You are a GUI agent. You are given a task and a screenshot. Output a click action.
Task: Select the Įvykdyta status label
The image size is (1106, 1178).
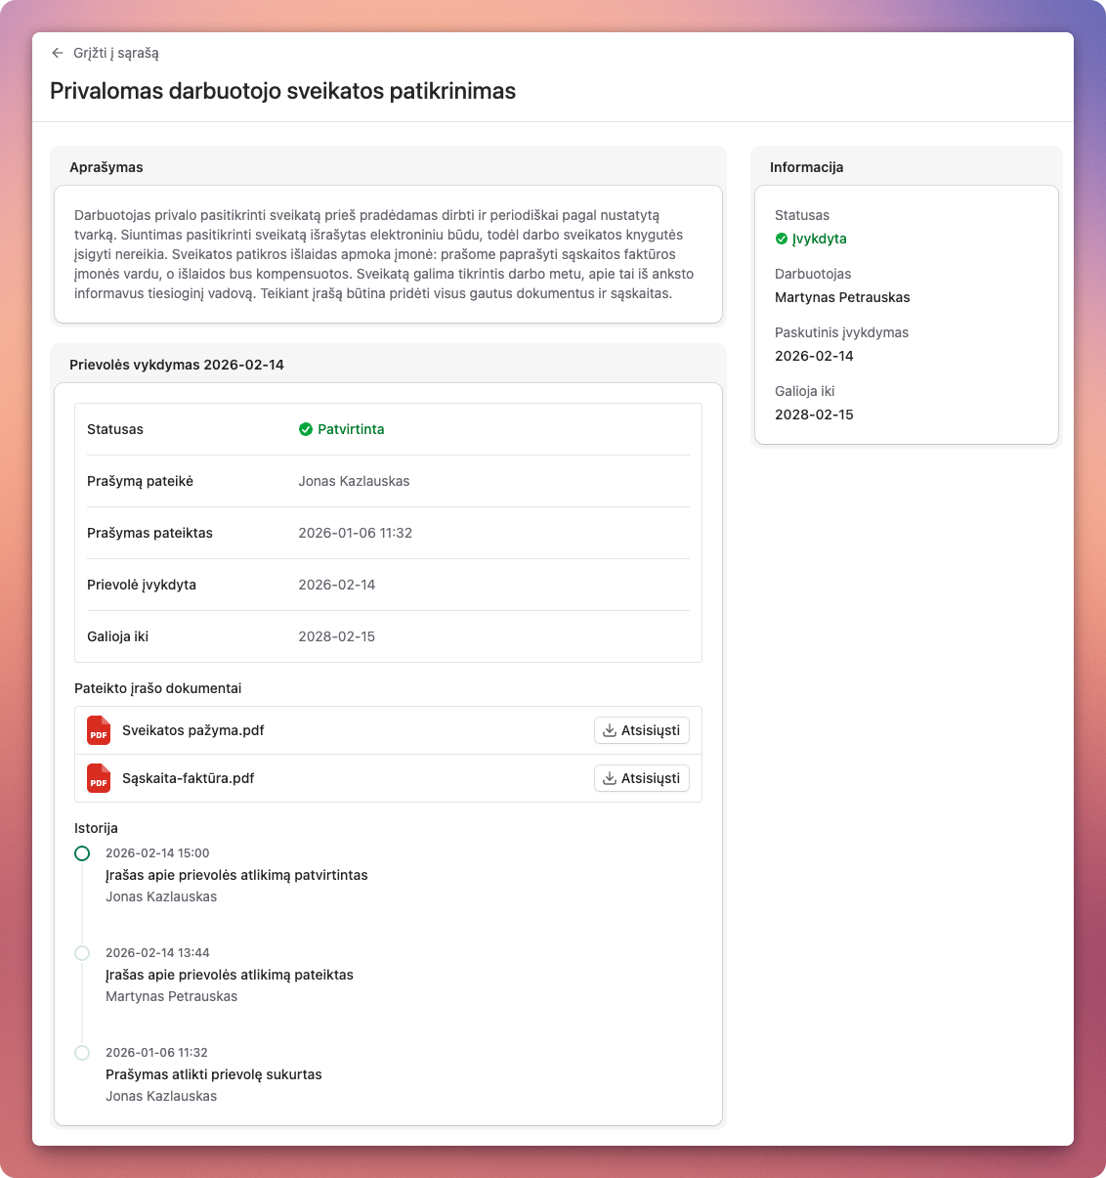[819, 239]
